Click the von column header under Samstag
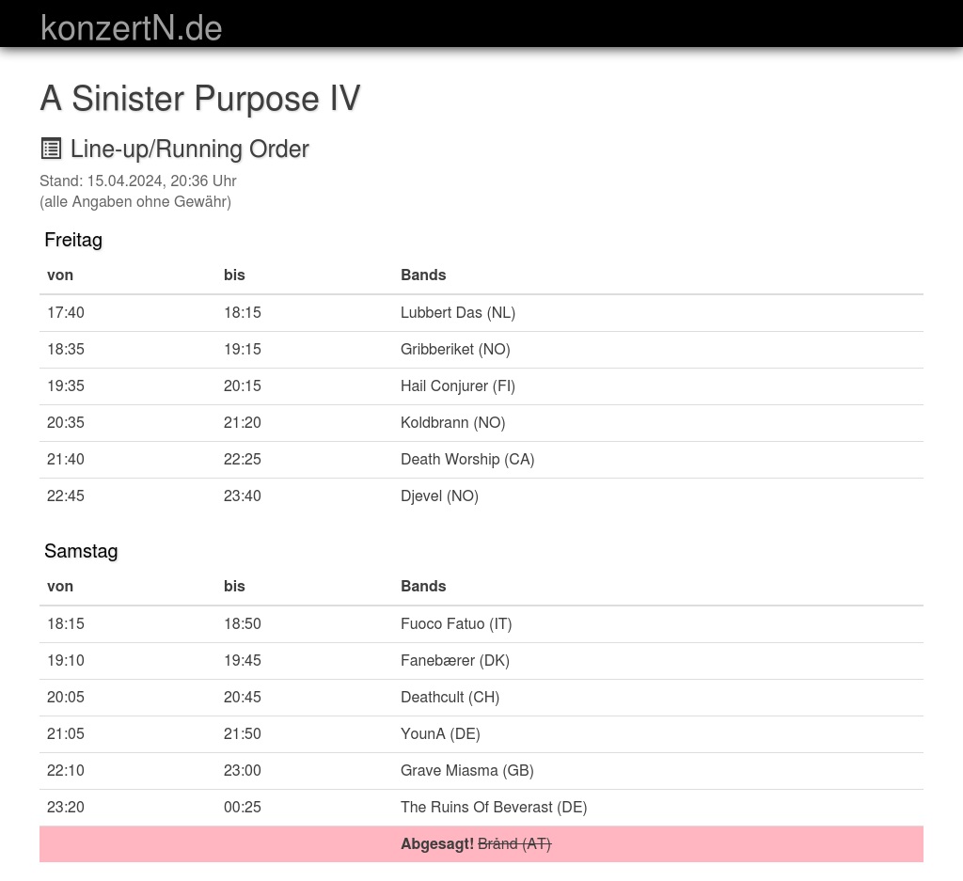 pos(60,586)
